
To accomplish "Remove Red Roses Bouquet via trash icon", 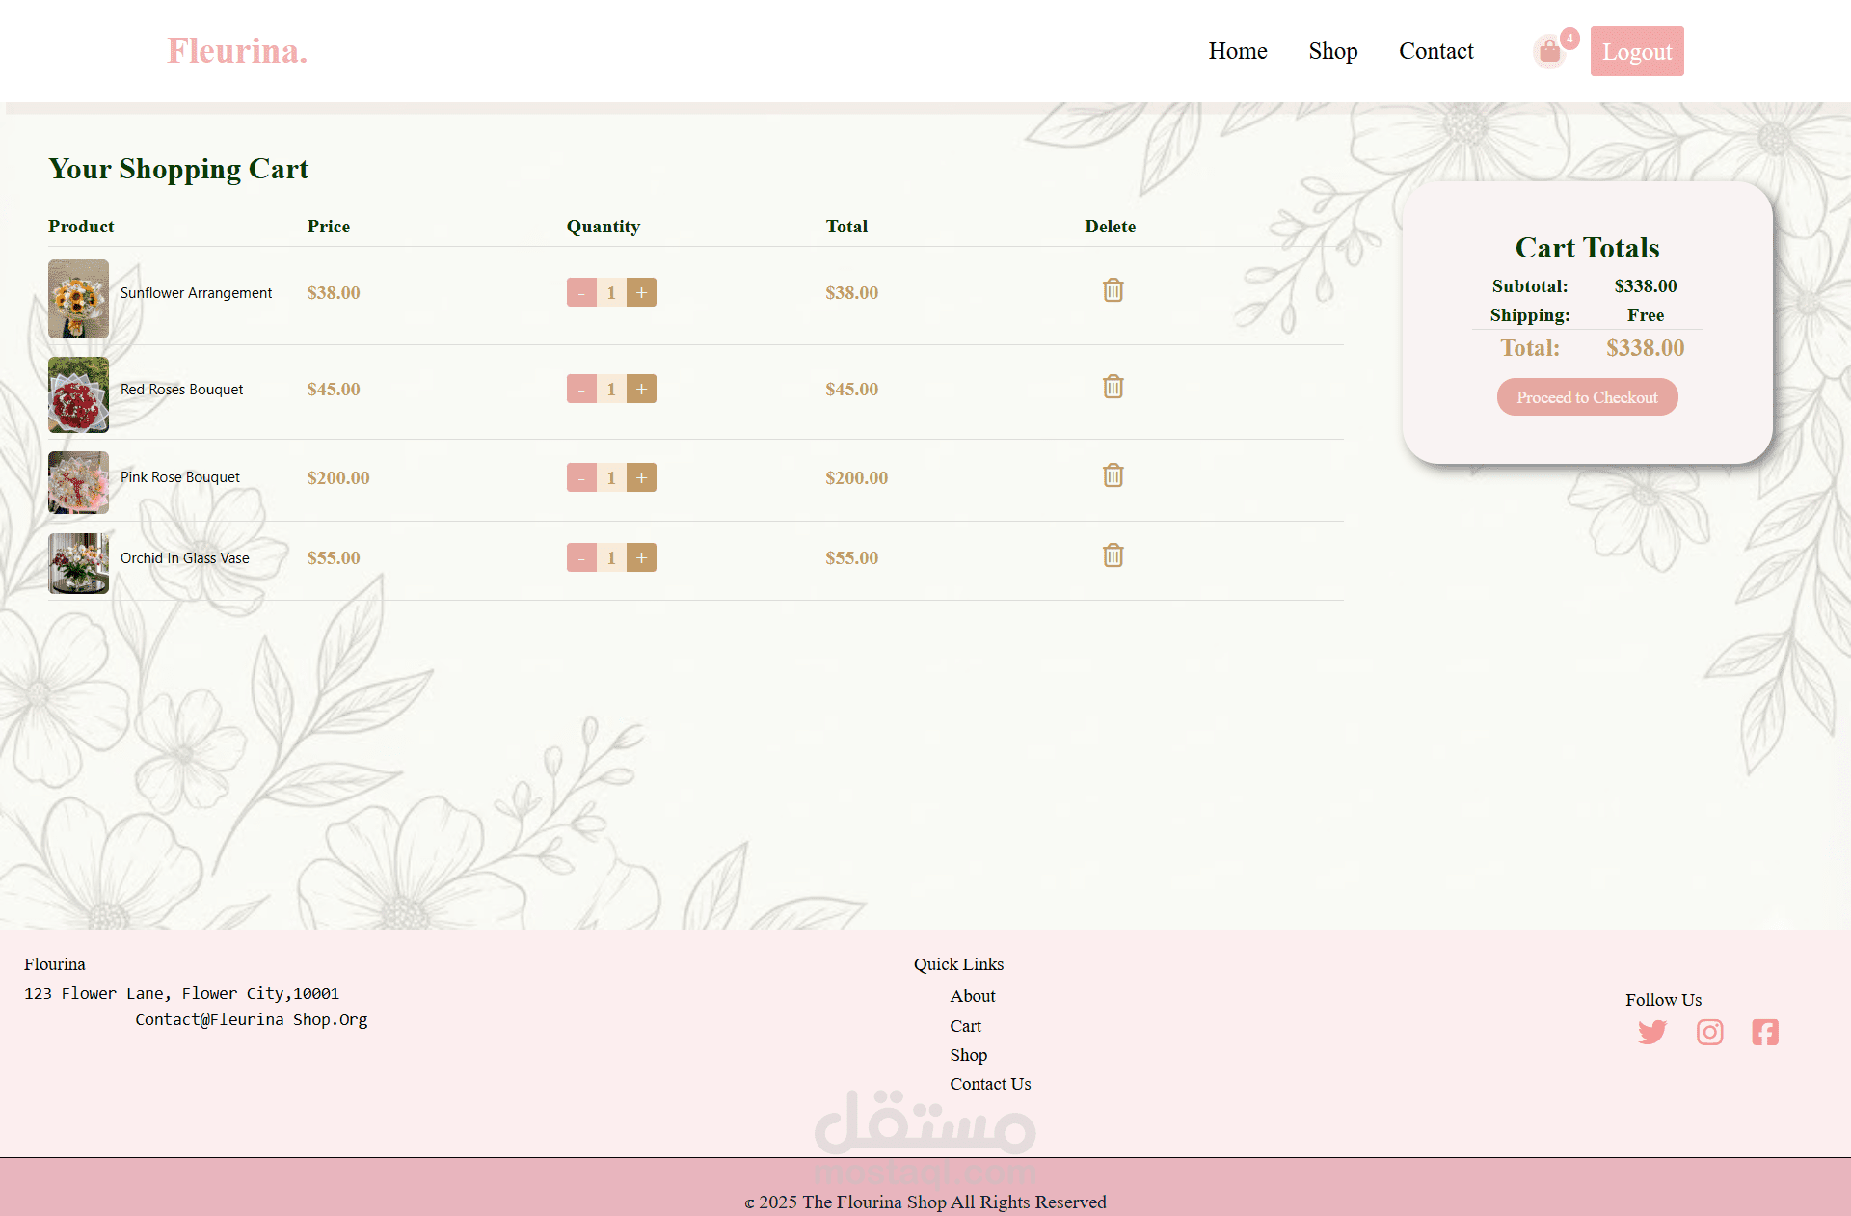I will point(1113,387).
